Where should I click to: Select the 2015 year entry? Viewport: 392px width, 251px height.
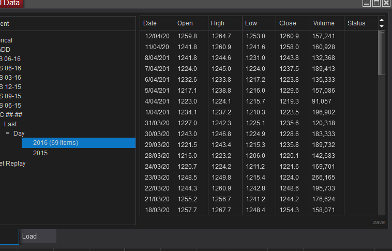40,153
